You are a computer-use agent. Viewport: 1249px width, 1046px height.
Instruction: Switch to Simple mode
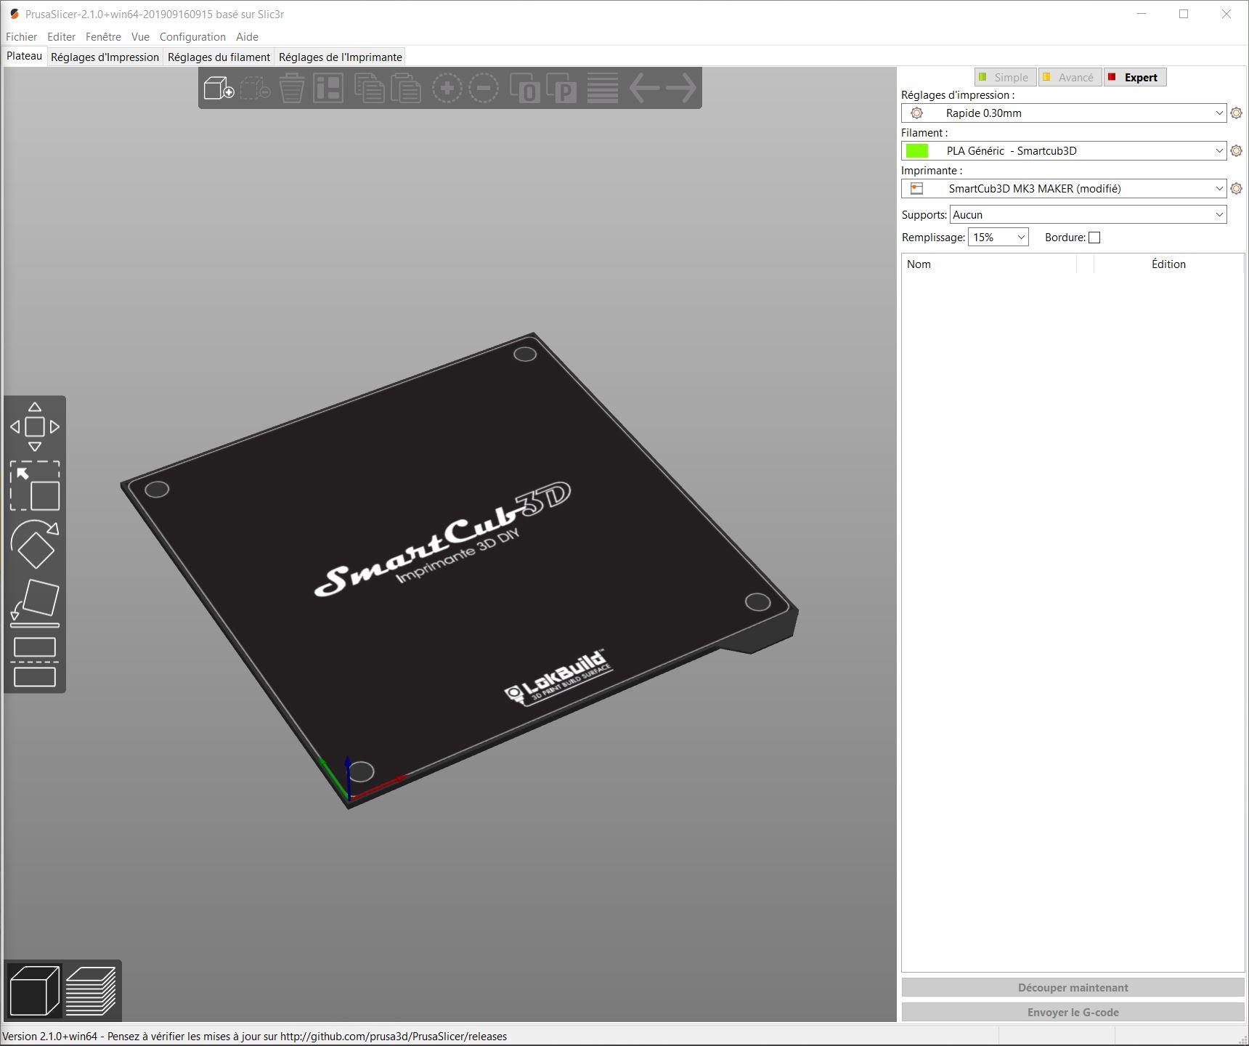(x=1005, y=78)
